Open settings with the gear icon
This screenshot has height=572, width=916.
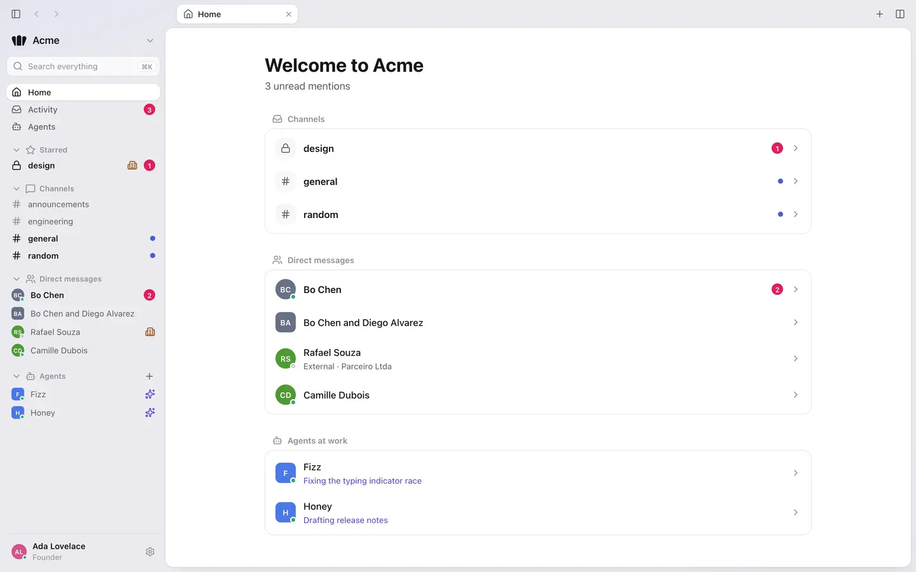pos(150,552)
